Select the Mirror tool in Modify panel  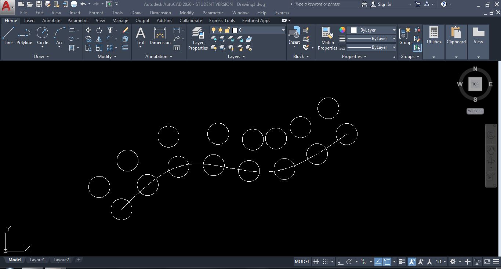tap(98, 38)
